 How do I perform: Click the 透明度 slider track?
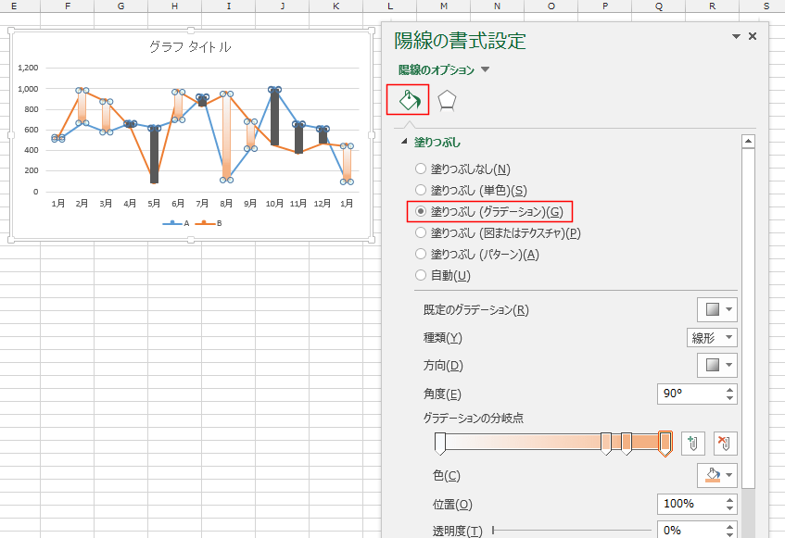click(571, 530)
